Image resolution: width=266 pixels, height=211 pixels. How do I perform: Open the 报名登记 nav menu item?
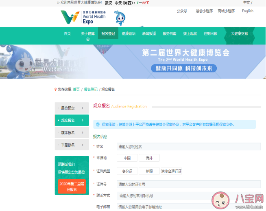click(108, 33)
